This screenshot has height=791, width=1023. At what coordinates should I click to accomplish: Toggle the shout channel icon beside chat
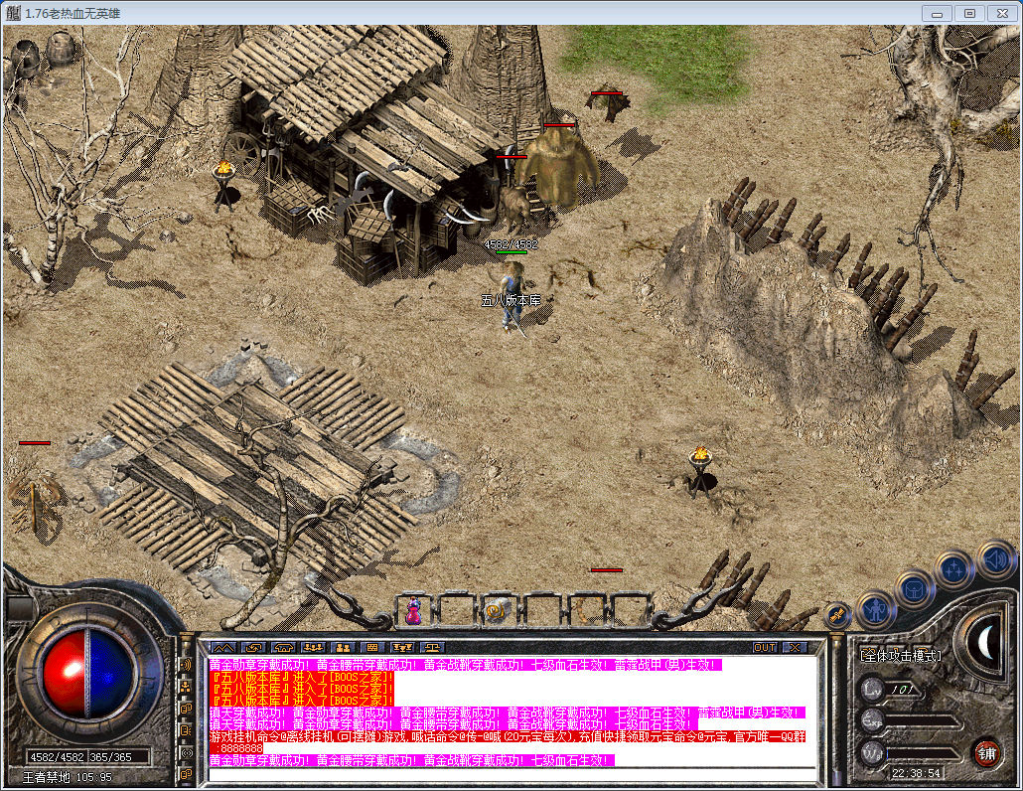(186, 665)
